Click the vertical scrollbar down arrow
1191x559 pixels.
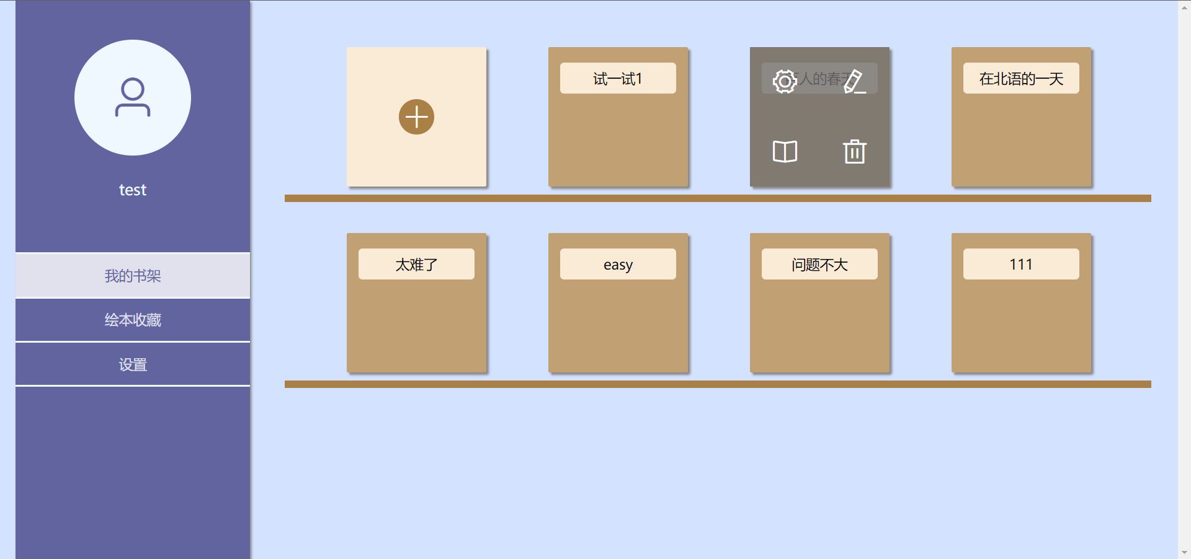click(x=1184, y=553)
